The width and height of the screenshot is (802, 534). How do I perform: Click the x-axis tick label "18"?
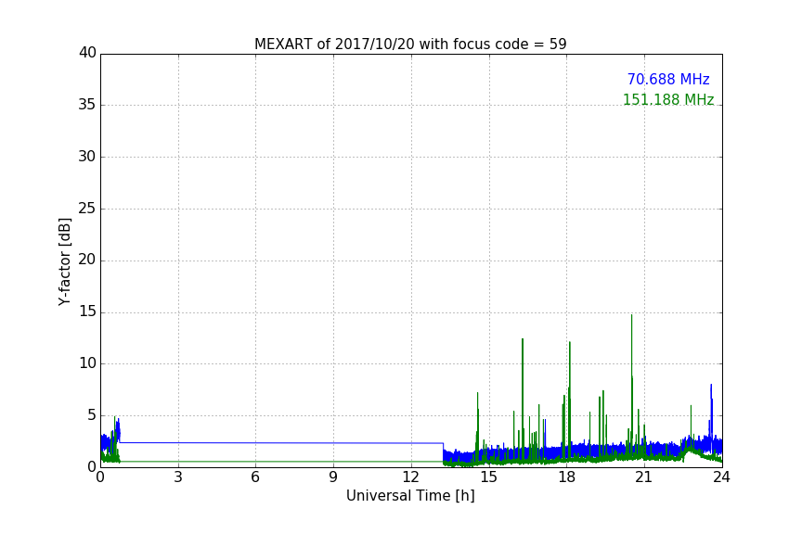566,477
